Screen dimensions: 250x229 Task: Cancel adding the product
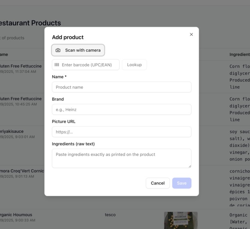(x=158, y=183)
